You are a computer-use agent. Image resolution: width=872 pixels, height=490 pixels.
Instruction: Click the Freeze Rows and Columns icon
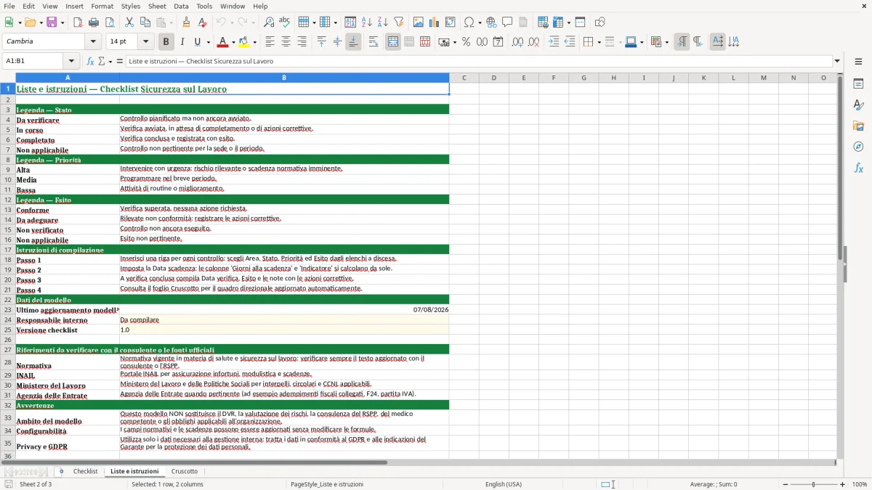557,23
